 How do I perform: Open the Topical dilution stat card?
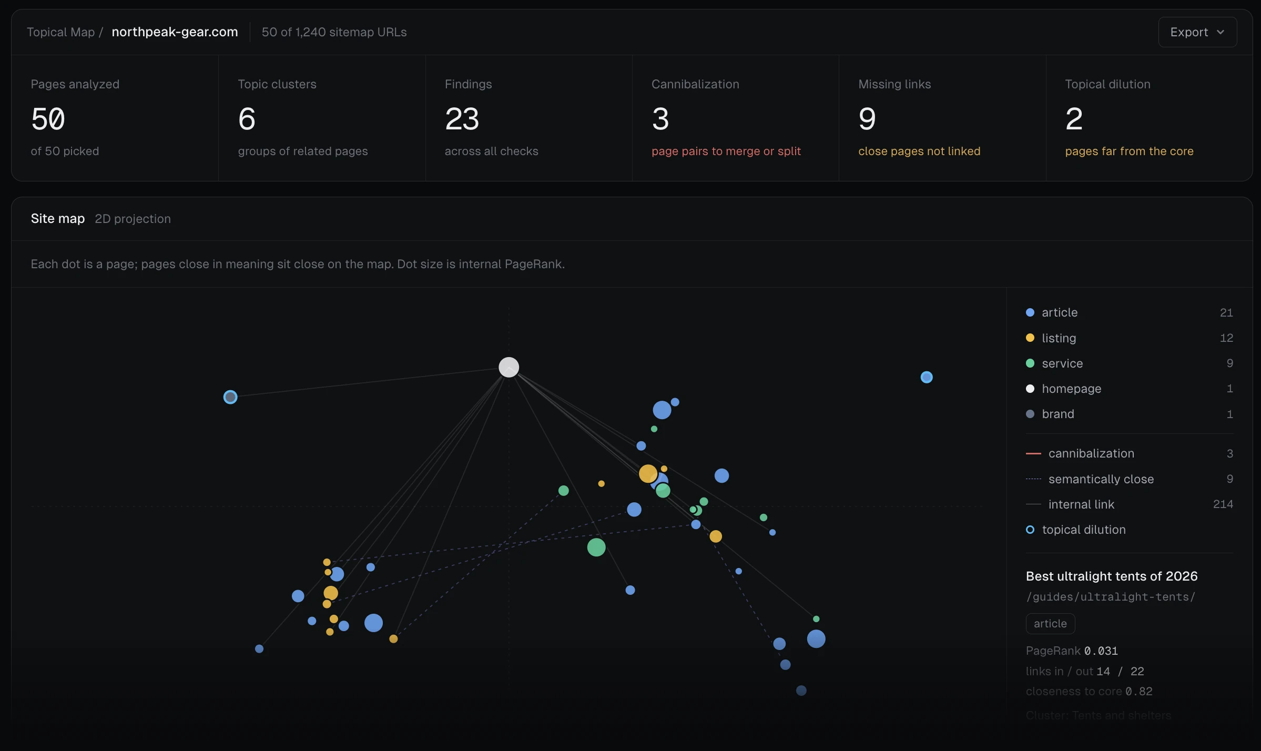(1149, 118)
